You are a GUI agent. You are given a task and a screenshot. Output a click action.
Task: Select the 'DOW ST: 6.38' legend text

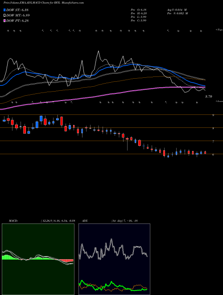[17, 10]
